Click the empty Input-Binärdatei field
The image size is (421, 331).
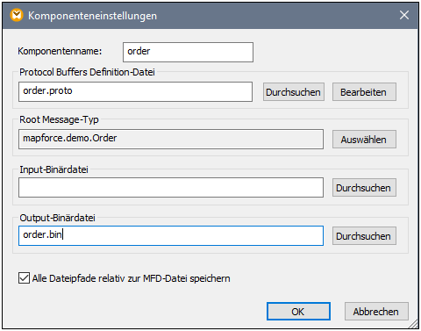171,187
